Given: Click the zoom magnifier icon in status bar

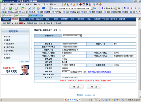Looking at the screenshot, I should pyautogui.click(x=123, y=100).
